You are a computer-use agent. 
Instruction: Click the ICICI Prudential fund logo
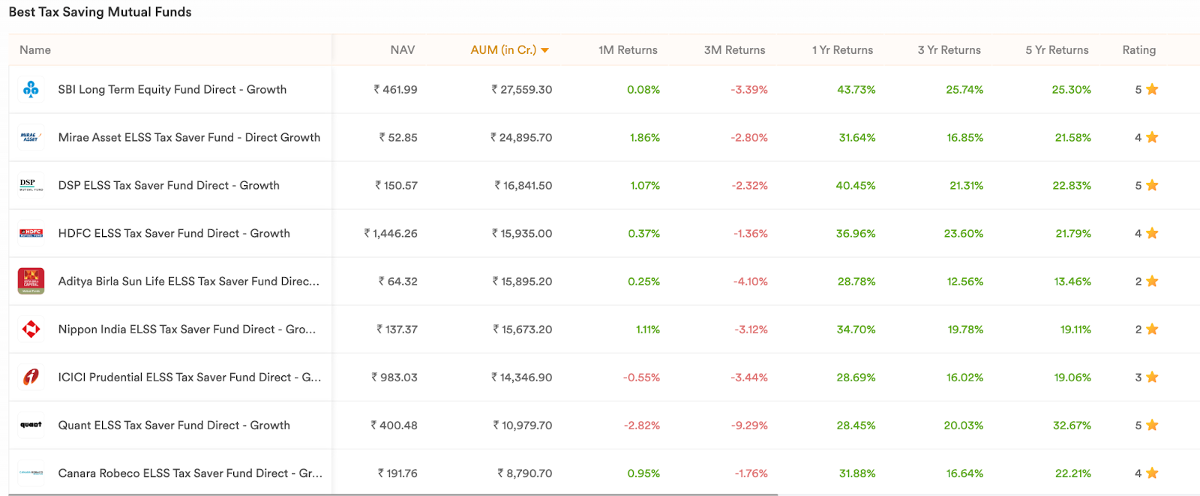pos(31,377)
